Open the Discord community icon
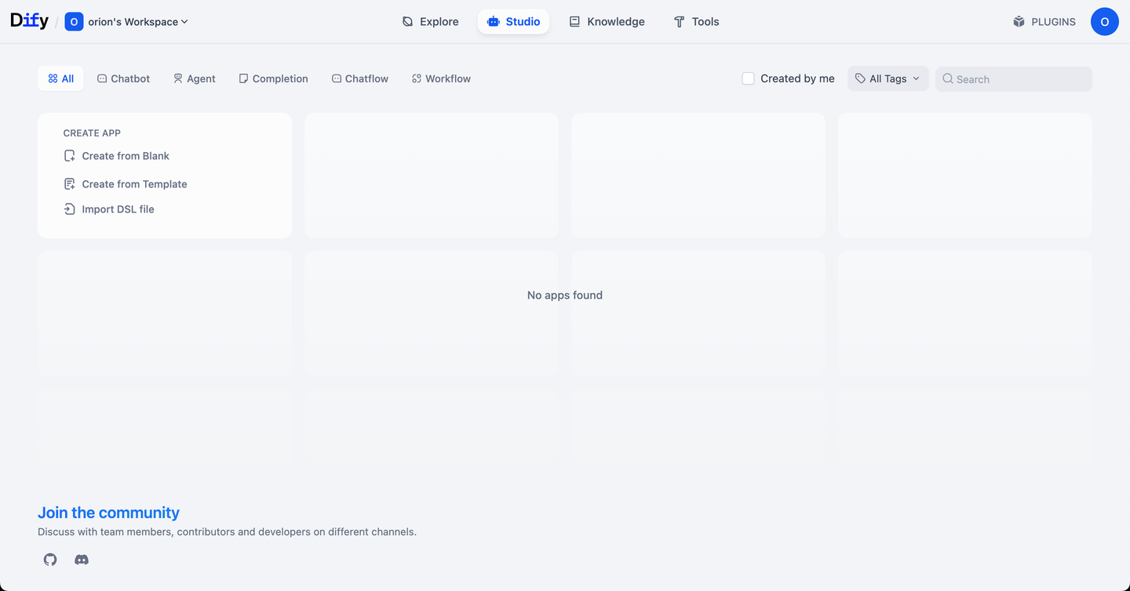Viewport: 1130px width, 591px height. pyautogui.click(x=81, y=560)
